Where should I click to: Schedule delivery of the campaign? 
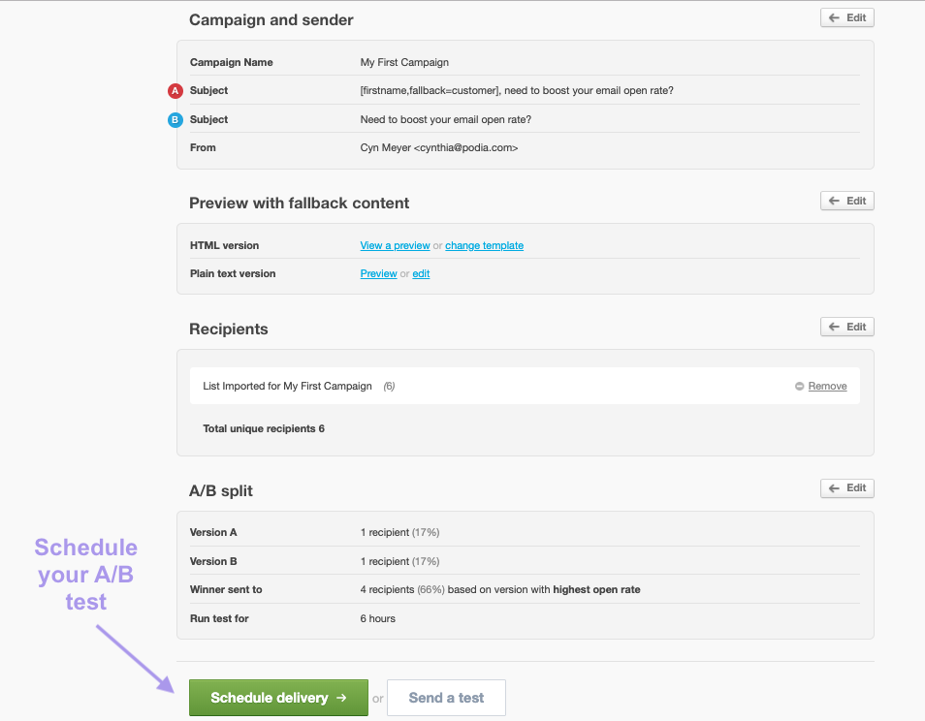[278, 698]
